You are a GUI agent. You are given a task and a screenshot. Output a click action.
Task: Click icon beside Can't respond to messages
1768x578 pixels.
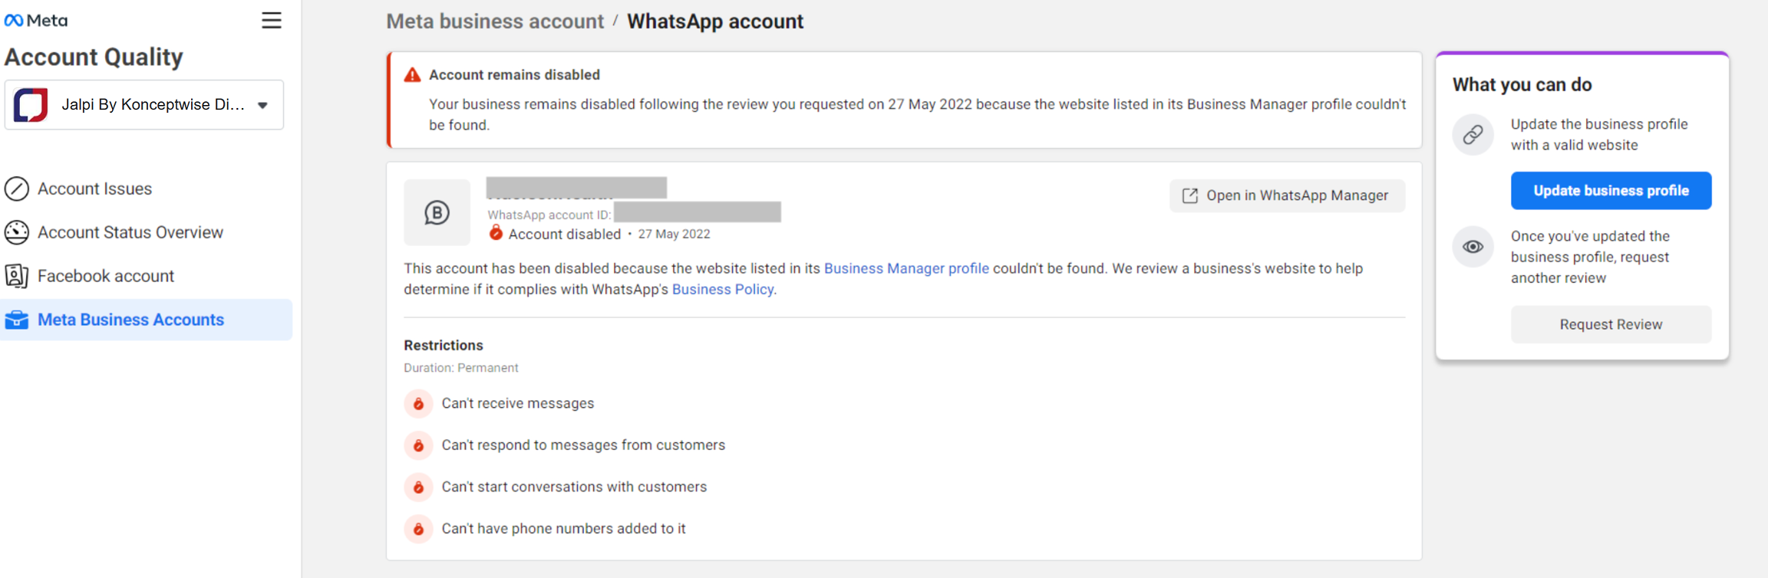click(418, 445)
